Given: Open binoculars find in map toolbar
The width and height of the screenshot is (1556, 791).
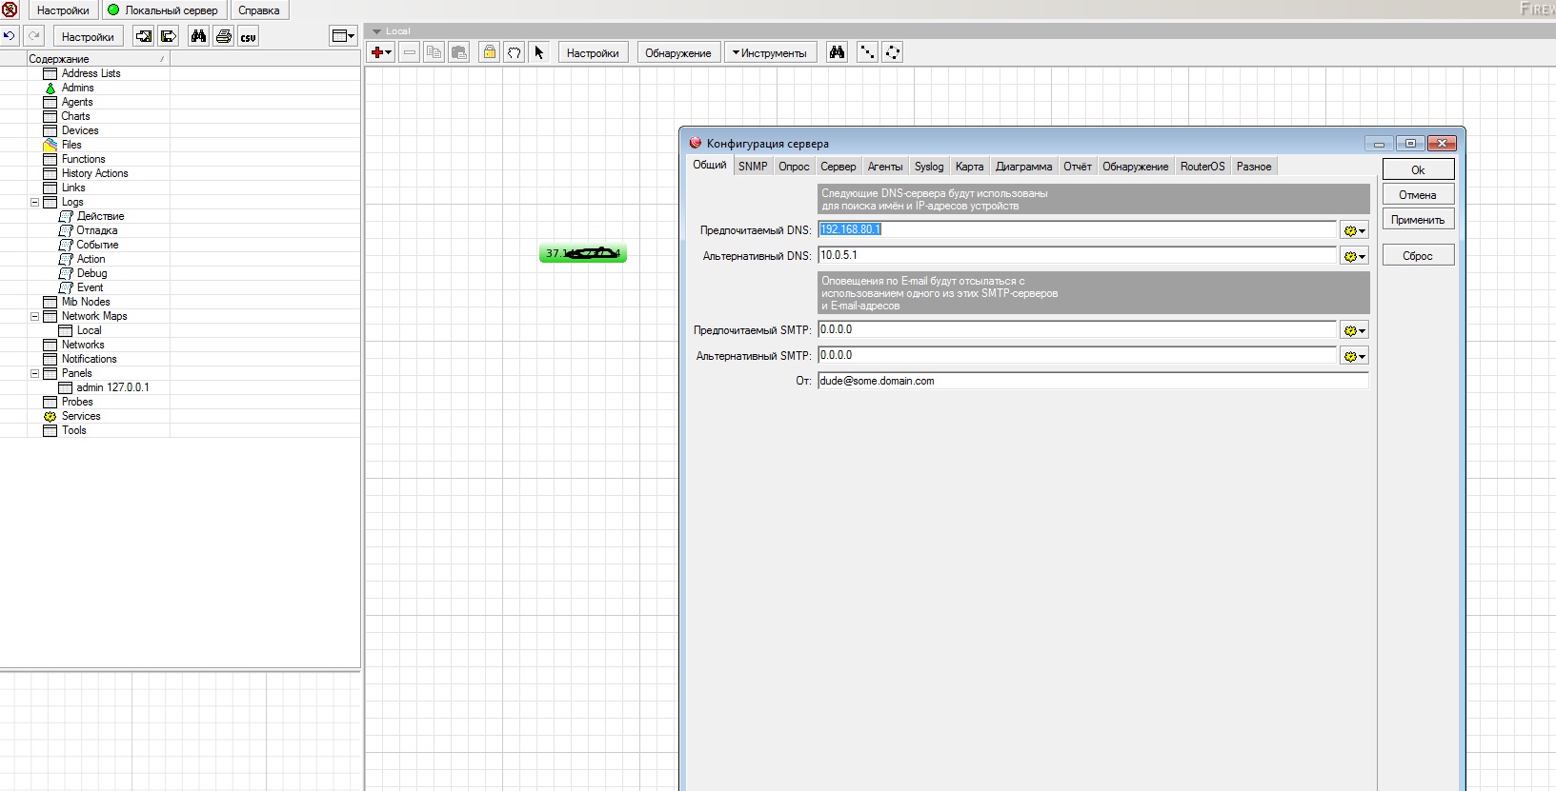Looking at the screenshot, I should pyautogui.click(x=837, y=52).
